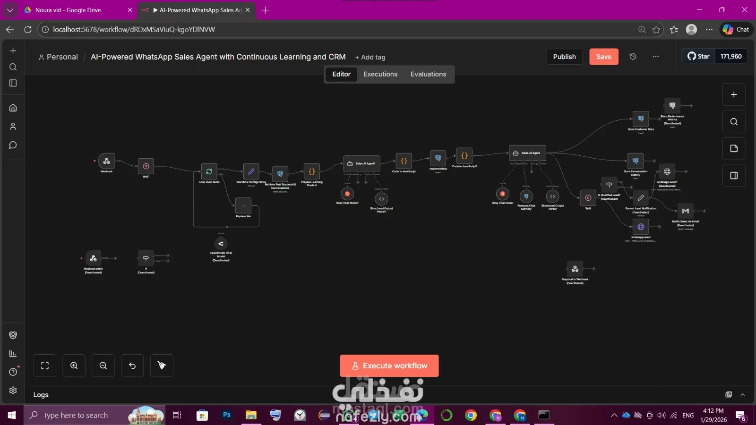Open search in the n8n left sidebar
Image resolution: width=756 pixels, height=425 pixels.
click(13, 67)
